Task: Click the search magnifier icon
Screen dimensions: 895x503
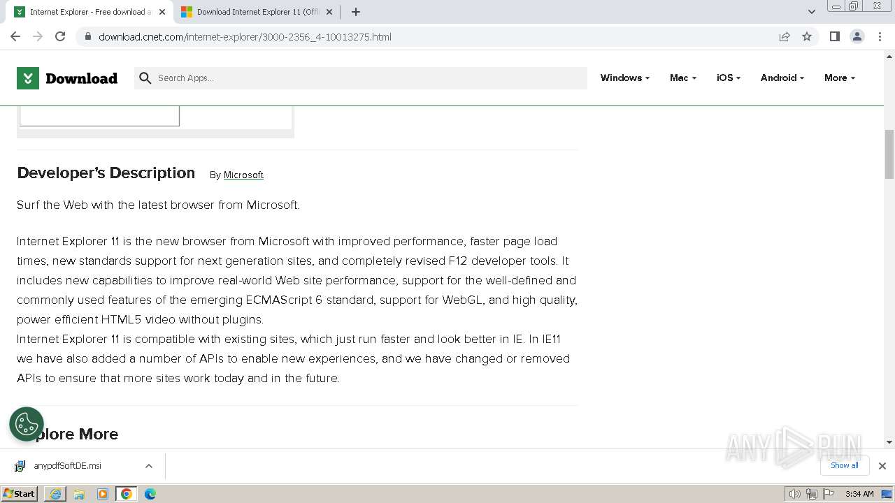Action: coord(145,78)
